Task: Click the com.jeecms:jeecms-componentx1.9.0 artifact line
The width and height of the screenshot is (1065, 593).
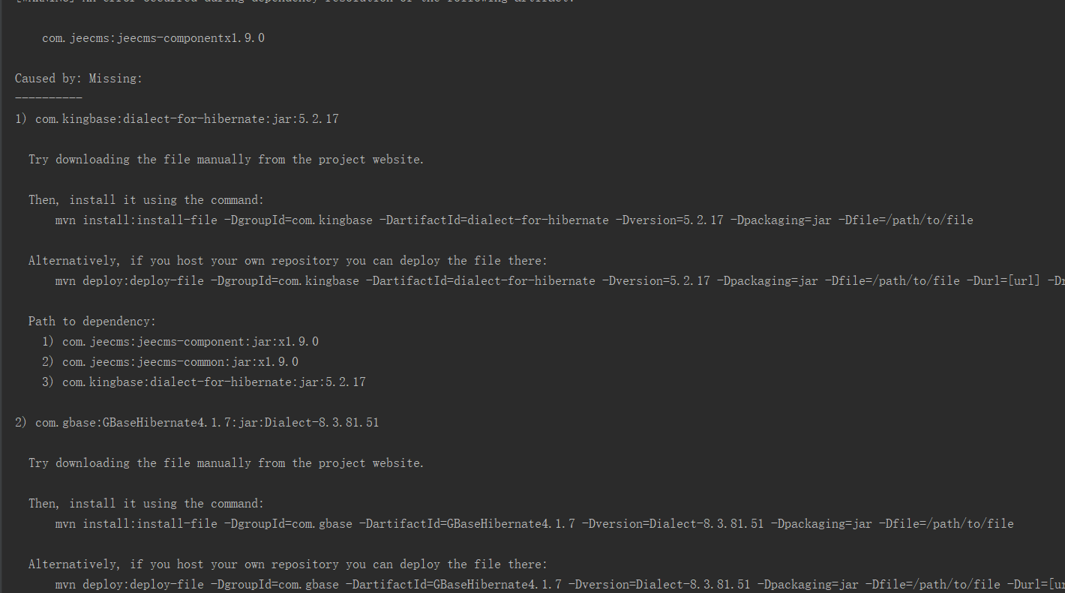Action: pos(153,37)
